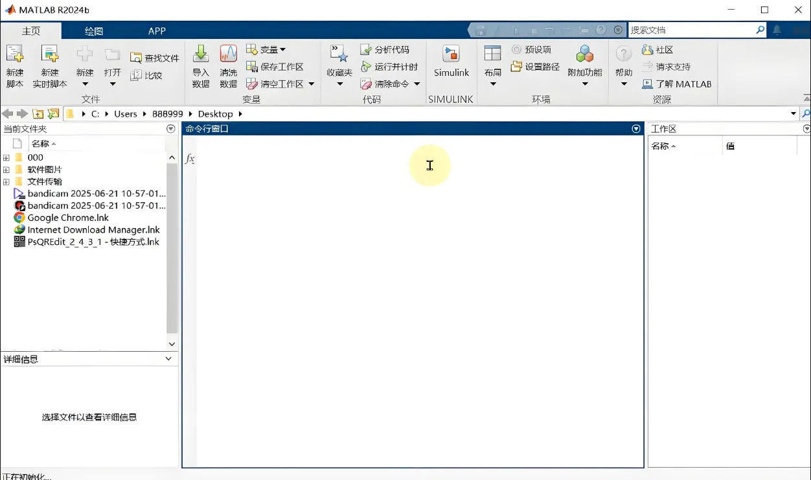Image resolution: width=811 pixels, height=480 pixels.
Task: Expand the 清空工作区 dropdown arrow
Action: click(311, 84)
